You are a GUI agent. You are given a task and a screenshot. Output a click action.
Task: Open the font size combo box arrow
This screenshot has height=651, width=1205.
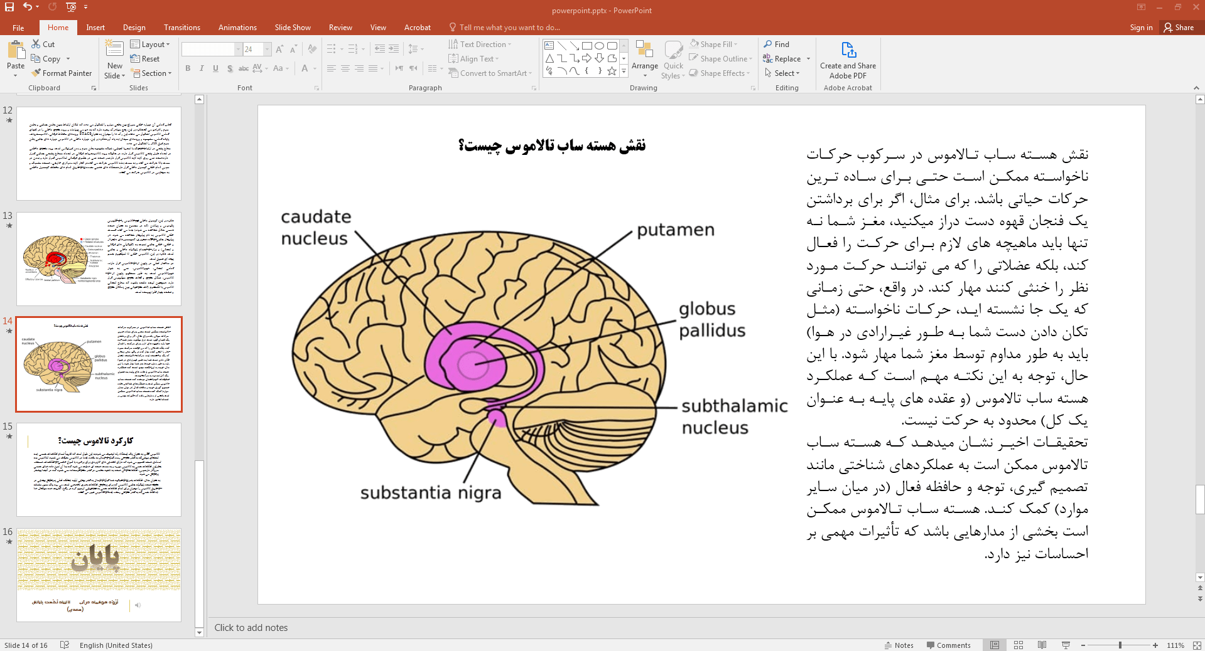[267, 49]
